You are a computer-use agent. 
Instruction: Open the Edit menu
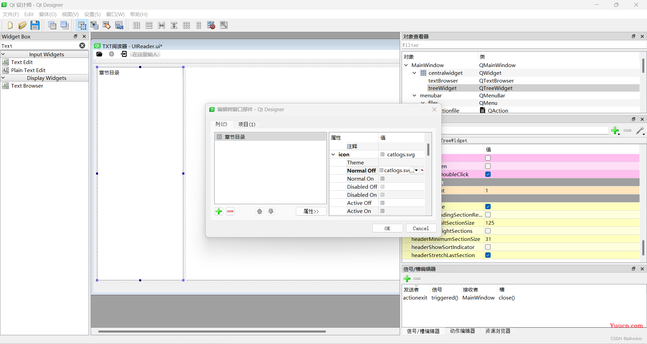(29, 14)
